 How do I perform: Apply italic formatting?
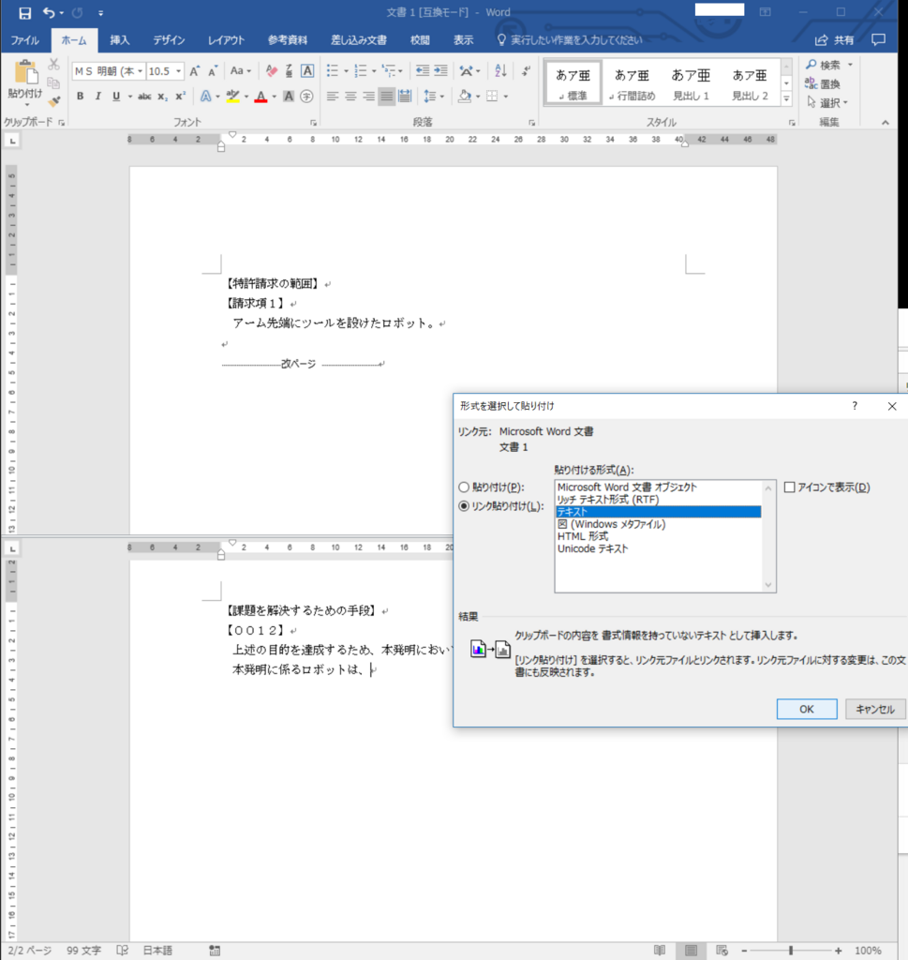click(x=98, y=96)
